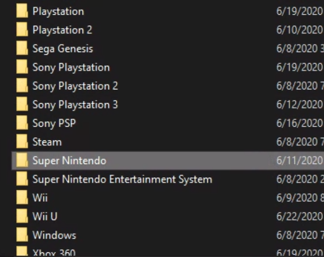
Task: Click the 6/22/2020 date of Wii U
Action: (x=300, y=216)
